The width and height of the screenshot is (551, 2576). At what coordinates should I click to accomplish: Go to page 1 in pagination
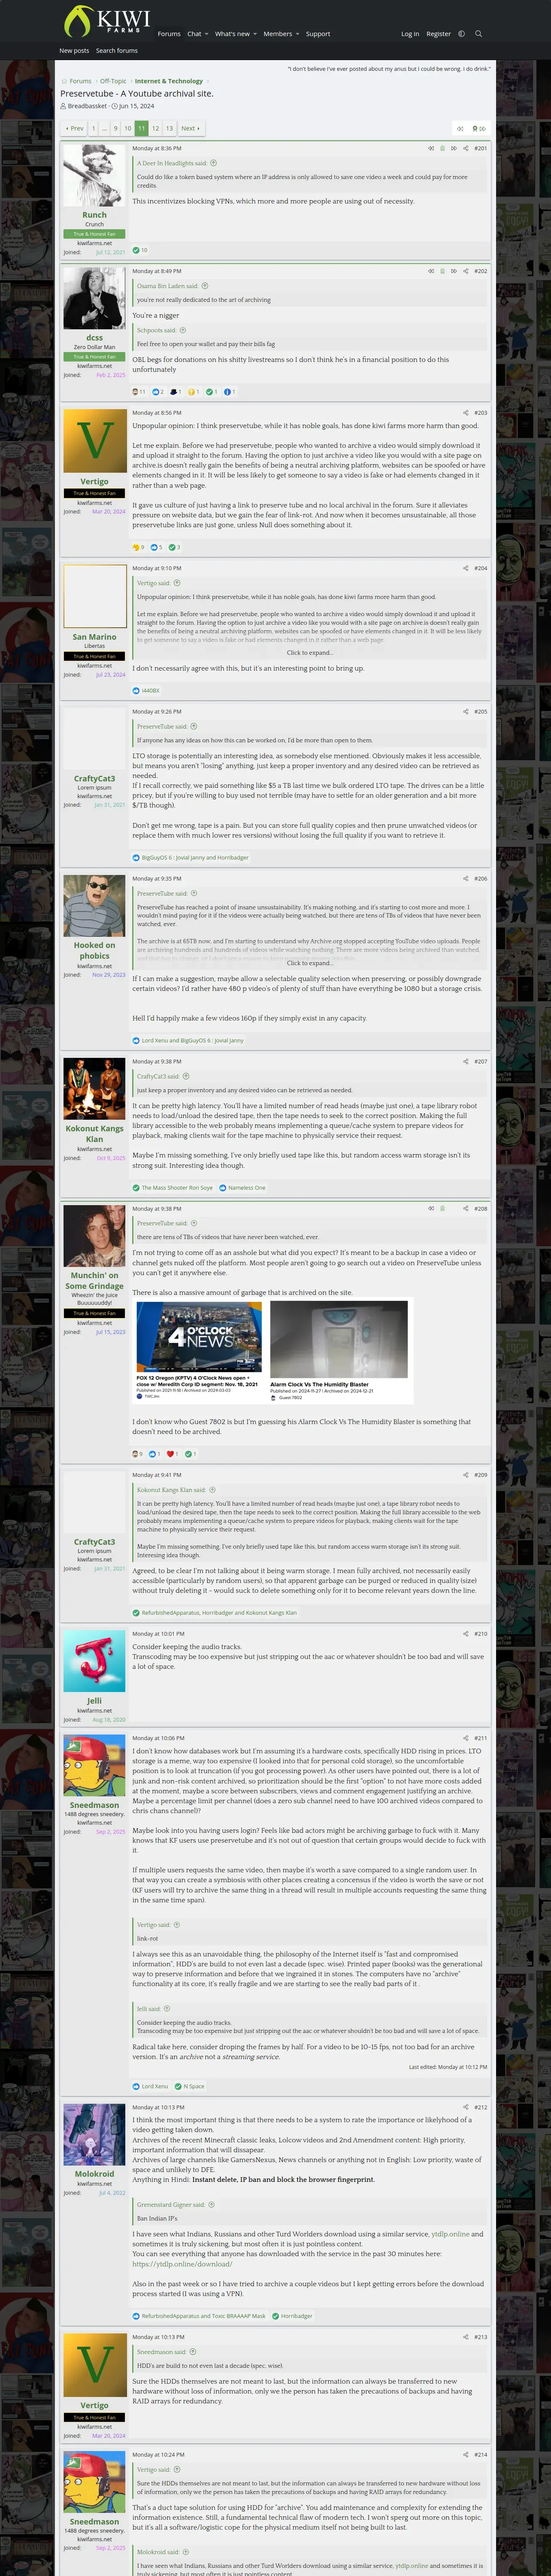(93, 128)
